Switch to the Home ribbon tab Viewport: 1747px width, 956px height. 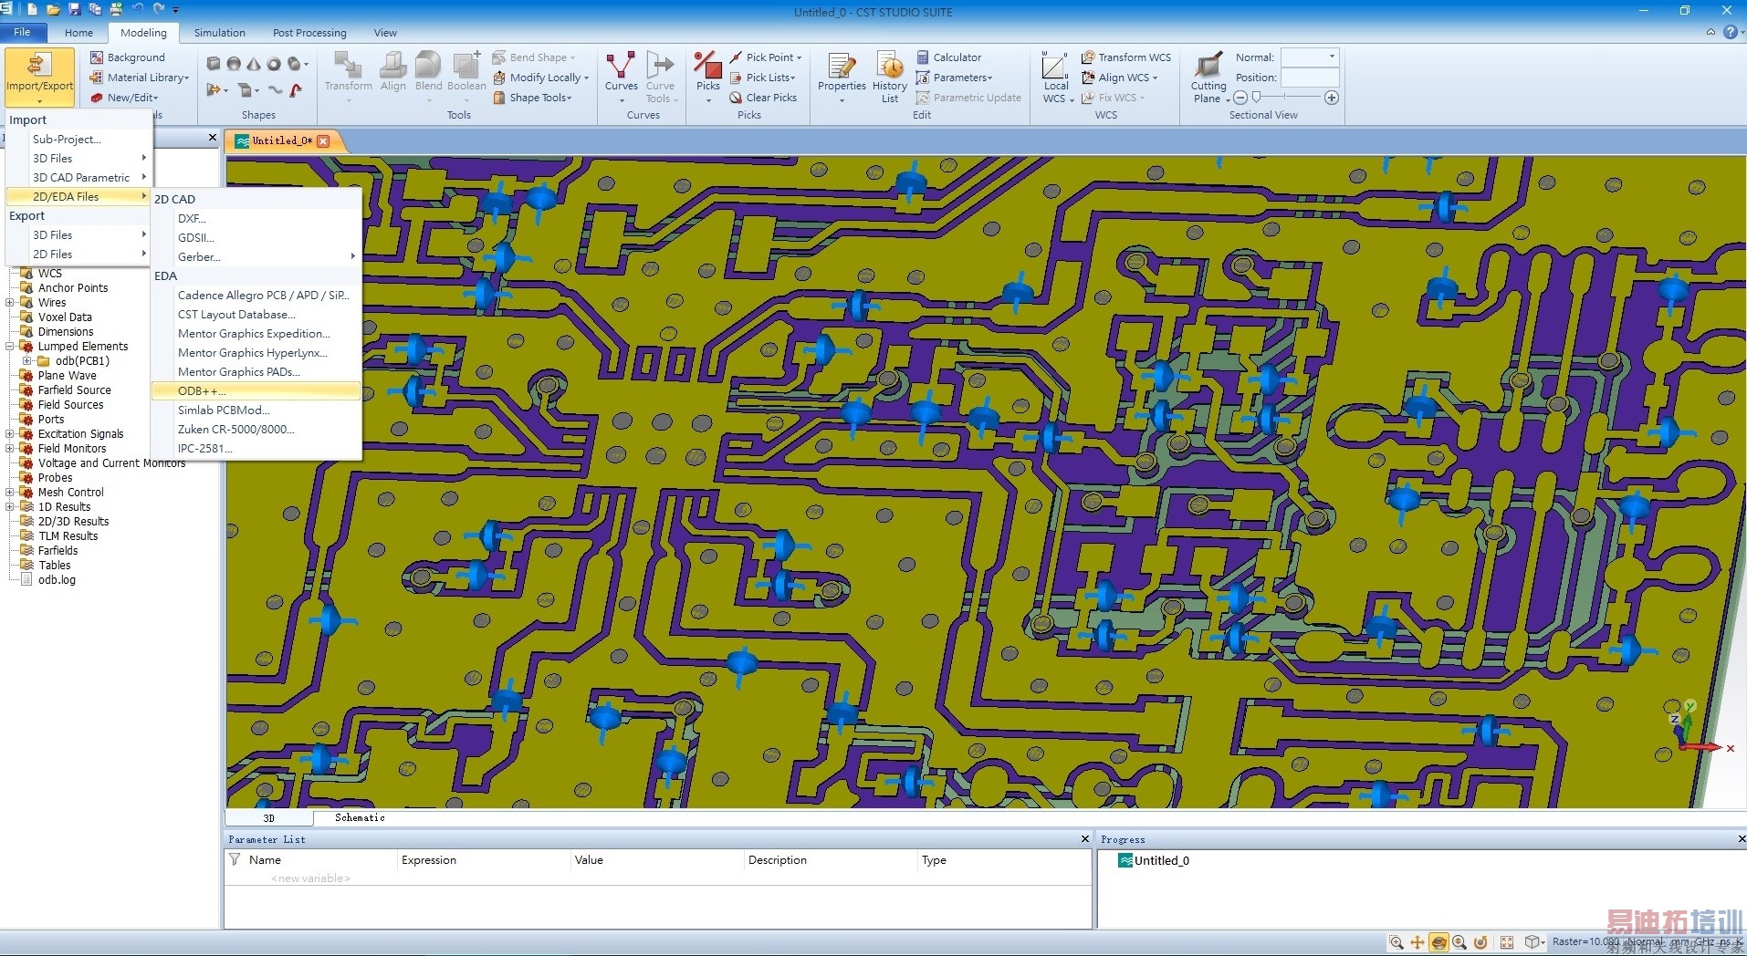pyautogui.click(x=78, y=33)
